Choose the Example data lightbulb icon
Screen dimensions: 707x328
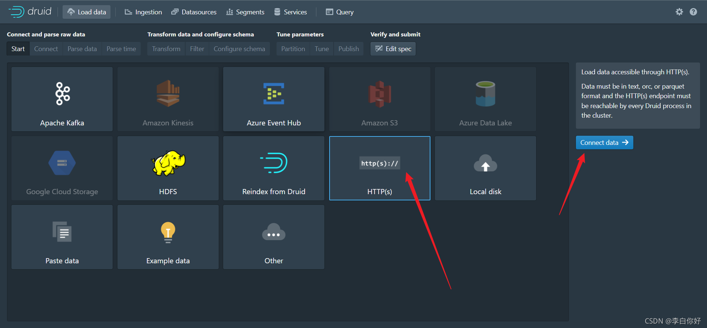point(168,232)
